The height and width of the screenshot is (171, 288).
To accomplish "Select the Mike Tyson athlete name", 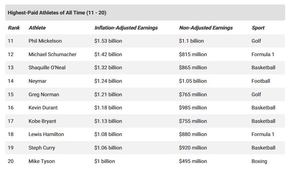I will click(x=42, y=161).
